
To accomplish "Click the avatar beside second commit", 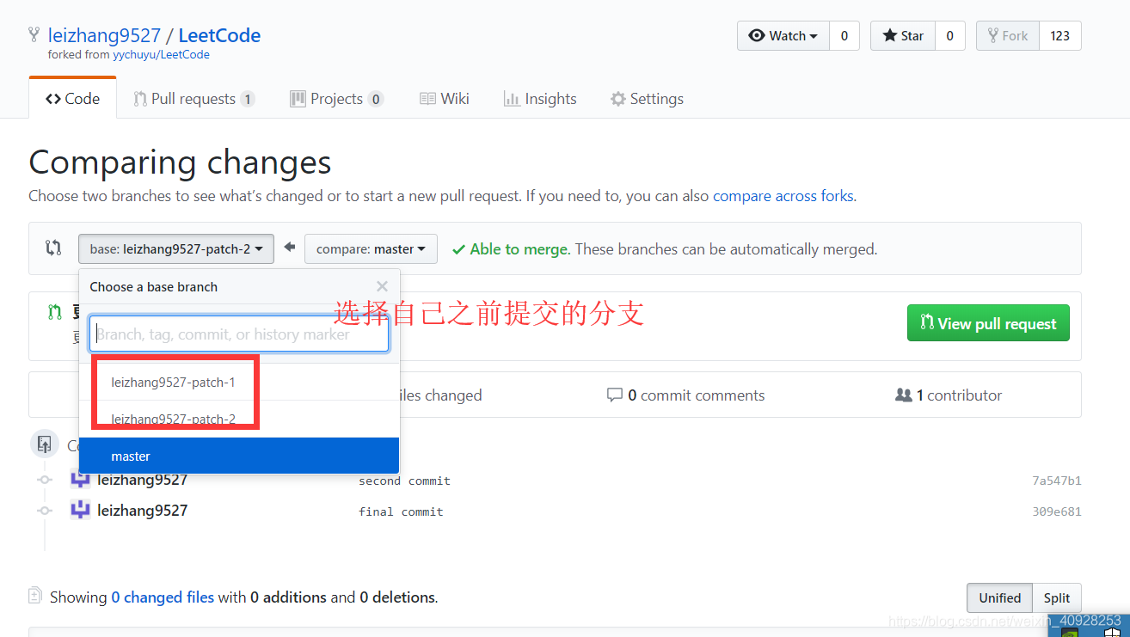I will 80,479.
